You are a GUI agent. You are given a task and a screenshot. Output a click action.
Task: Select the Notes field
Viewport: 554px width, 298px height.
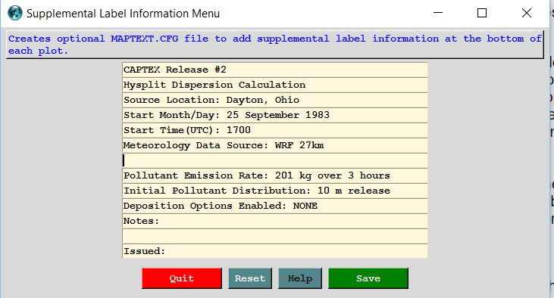(x=275, y=222)
